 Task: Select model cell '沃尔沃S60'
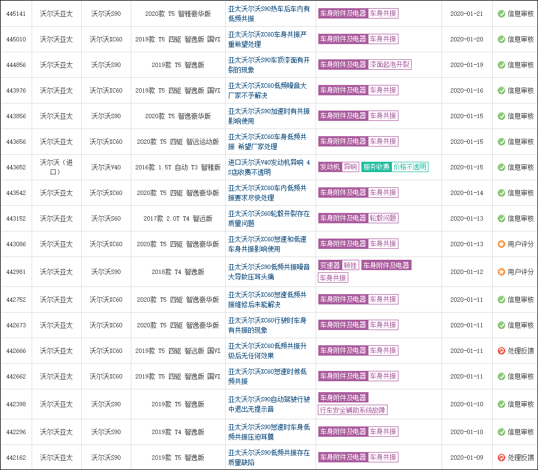[106, 218]
